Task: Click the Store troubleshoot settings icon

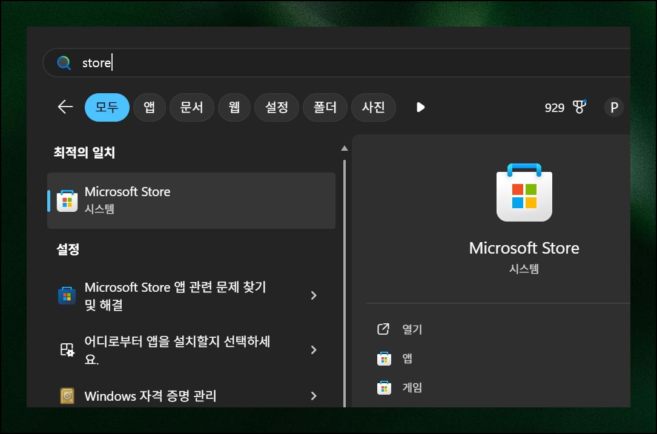Action: (67, 295)
